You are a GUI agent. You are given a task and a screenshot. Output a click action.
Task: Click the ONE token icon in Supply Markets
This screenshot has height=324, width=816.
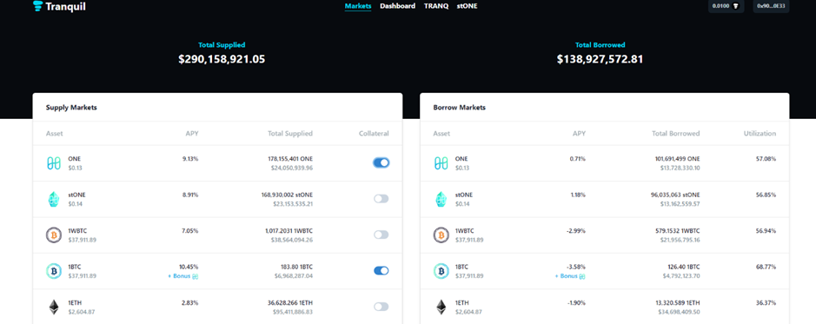[54, 162]
